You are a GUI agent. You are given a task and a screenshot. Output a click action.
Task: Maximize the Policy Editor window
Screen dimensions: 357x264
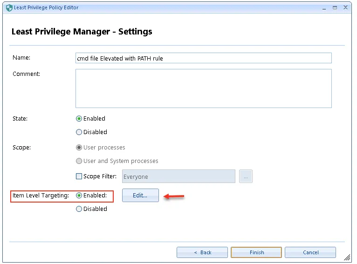335,7
